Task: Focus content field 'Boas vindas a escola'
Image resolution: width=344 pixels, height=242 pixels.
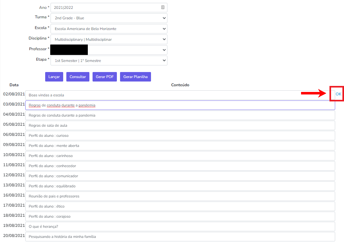Action: [180, 95]
